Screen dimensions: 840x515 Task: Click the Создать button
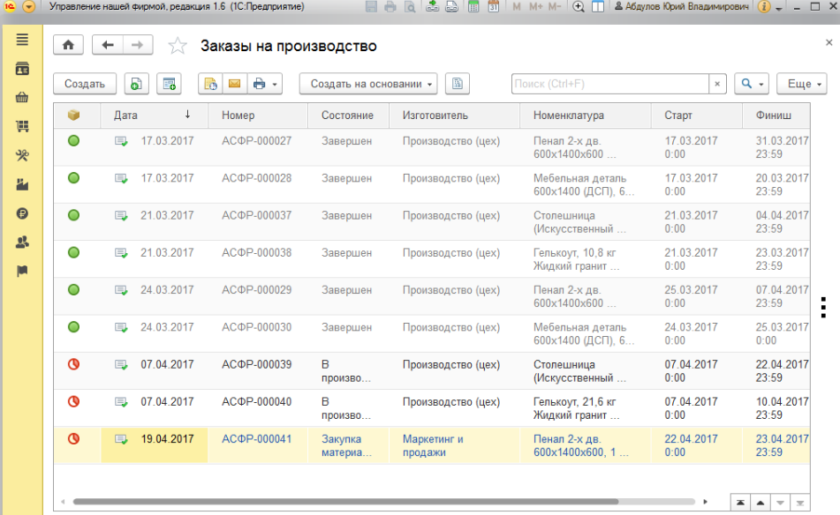coord(85,84)
